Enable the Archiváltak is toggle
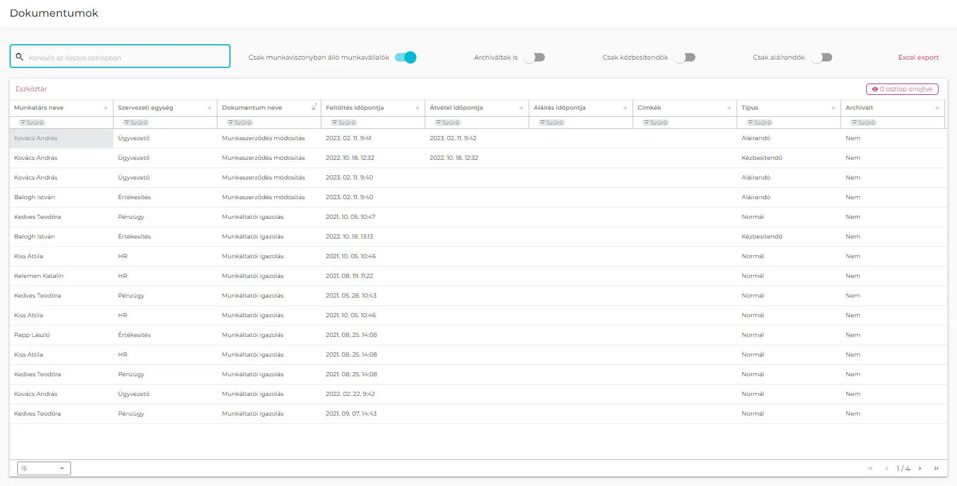Image resolution: width=957 pixels, height=486 pixels. coord(534,58)
